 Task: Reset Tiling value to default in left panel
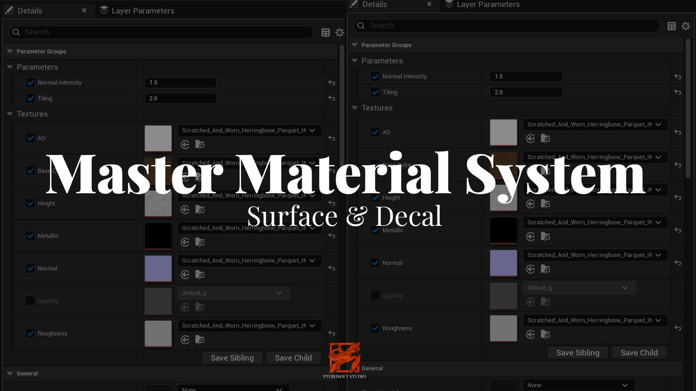(332, 99)
